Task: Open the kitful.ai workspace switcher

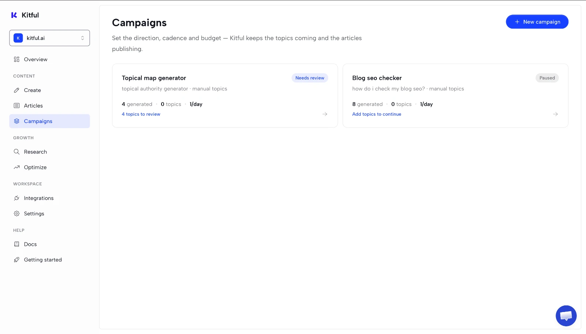Action: point(49,38)
